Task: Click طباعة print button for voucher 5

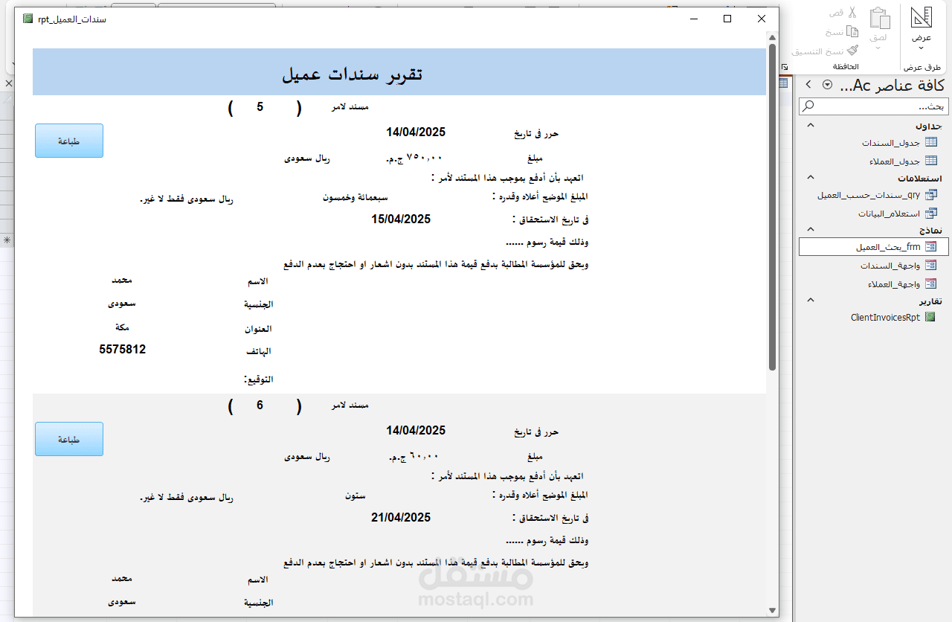Action: point(69,141)
